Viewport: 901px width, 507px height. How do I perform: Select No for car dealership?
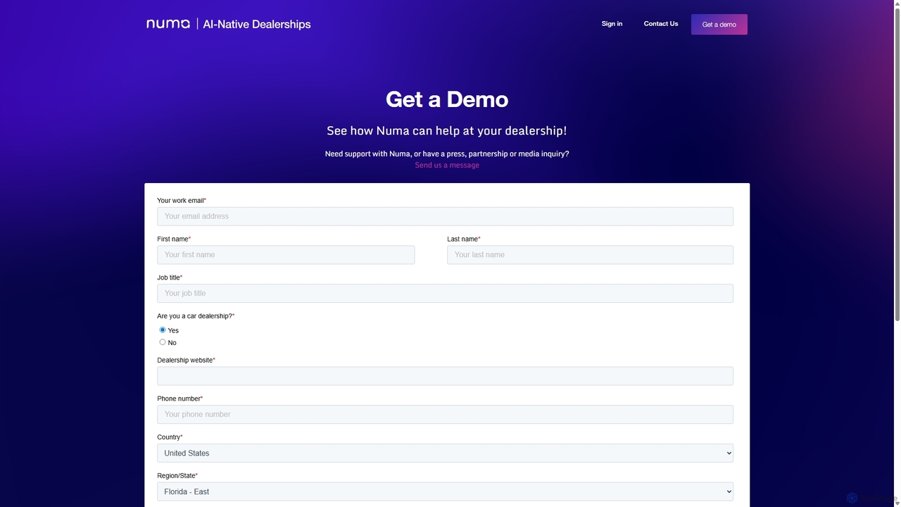(x=163, y=342)
